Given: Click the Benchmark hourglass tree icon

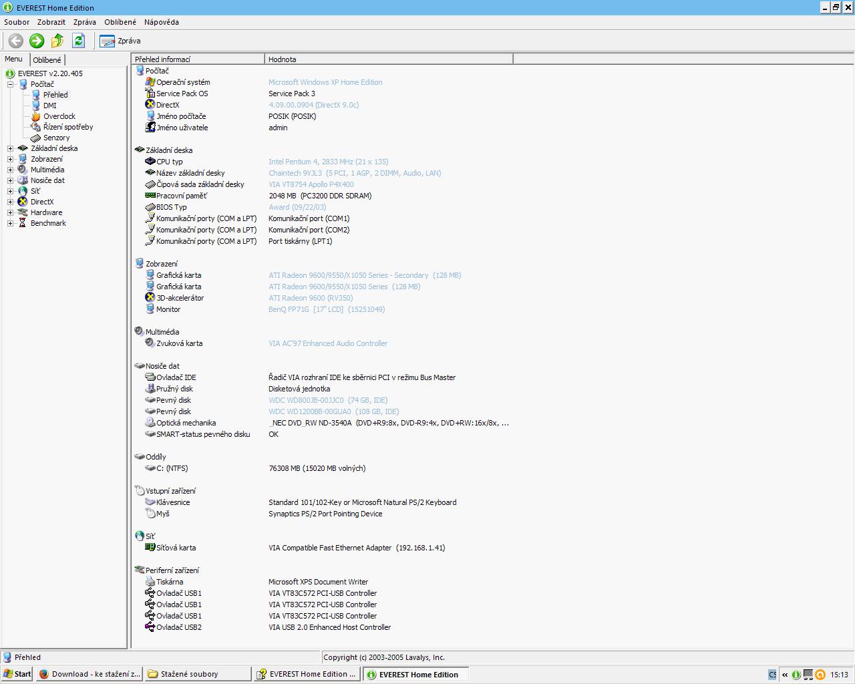Looking at the screenshot, I should 23,223.
